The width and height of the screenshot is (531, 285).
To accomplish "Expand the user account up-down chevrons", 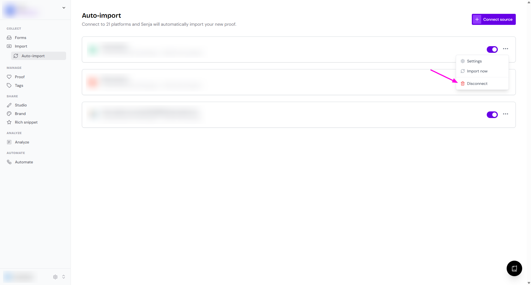I will pos(64,277).
